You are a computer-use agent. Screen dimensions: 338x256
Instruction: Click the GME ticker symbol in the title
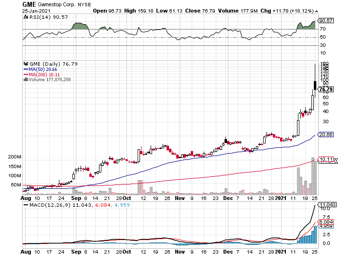pos(29,4)
